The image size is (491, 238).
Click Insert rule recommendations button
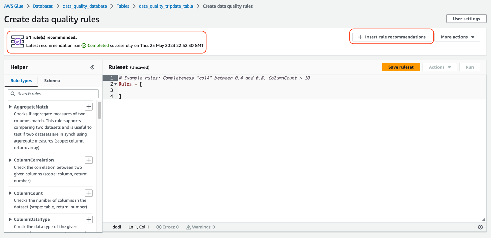pos(392,37)
